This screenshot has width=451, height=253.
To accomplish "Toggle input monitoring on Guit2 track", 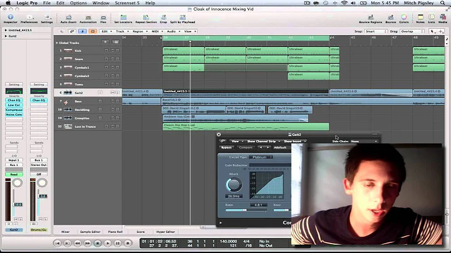I will 100,93.
